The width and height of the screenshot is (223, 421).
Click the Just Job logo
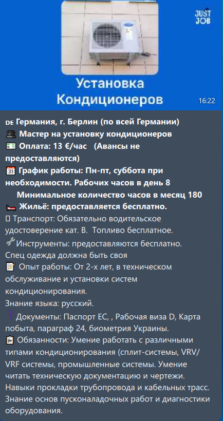[x=203, y=16]
